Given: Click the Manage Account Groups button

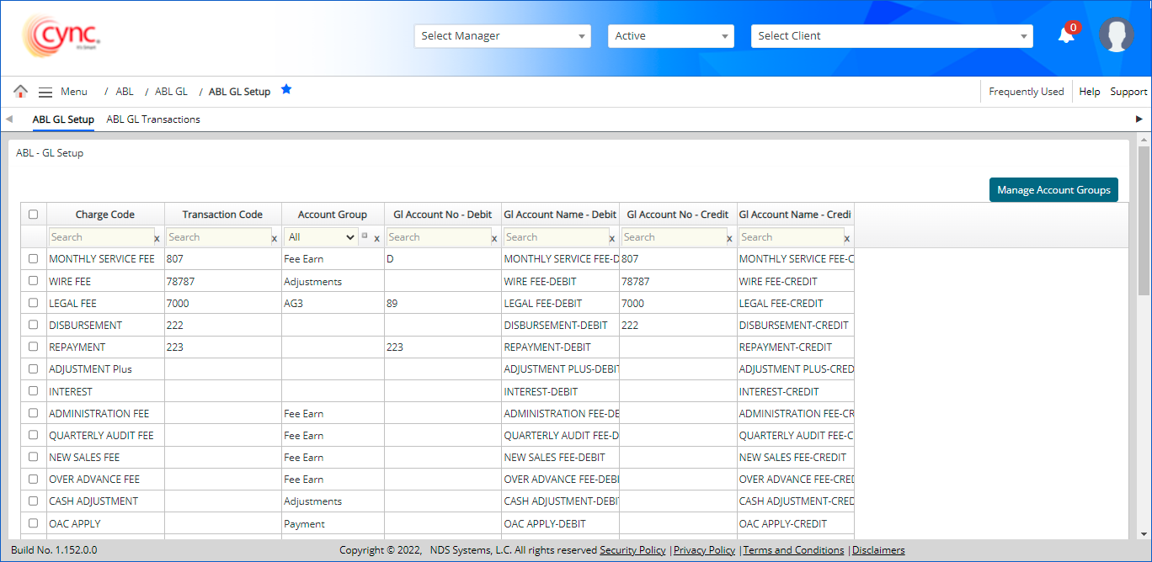Looking at the screenshot, I should point(1053,190).
